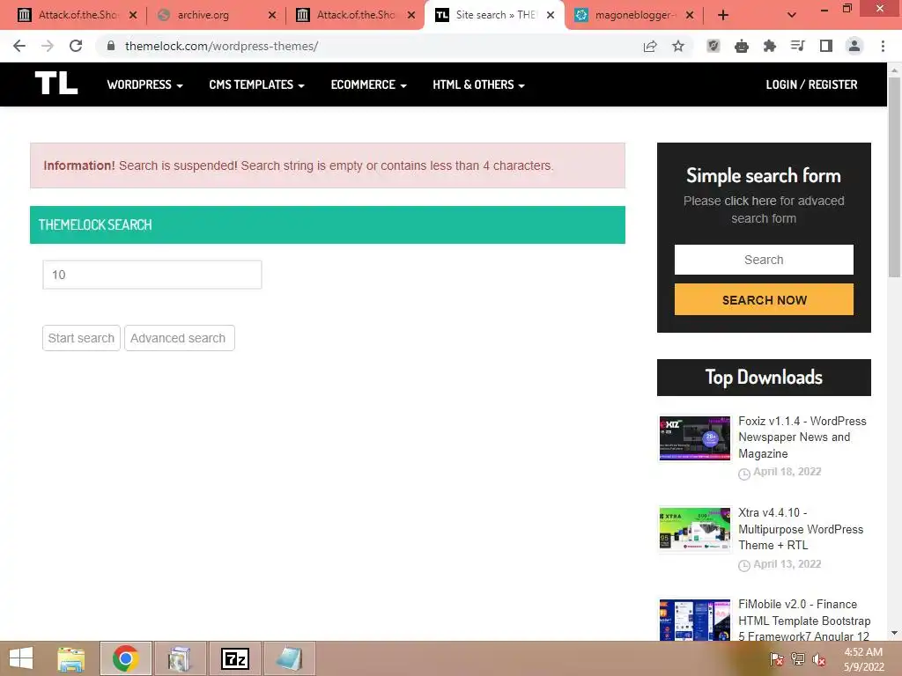Go back to the previous page
Viewport: 902px width, 676px height.
pos(19,46)
